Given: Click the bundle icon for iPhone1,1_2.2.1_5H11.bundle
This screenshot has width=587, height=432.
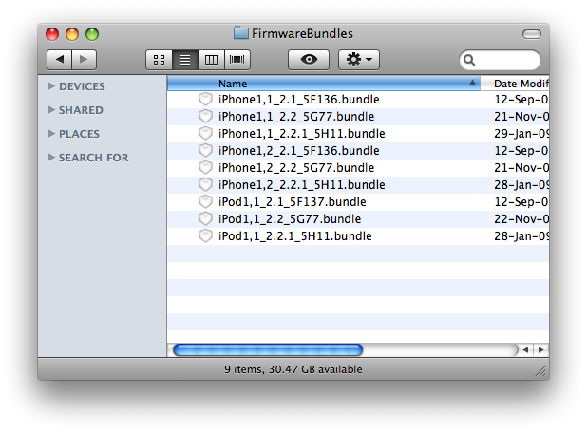Looking at the screenshot, I should (205, 133).
